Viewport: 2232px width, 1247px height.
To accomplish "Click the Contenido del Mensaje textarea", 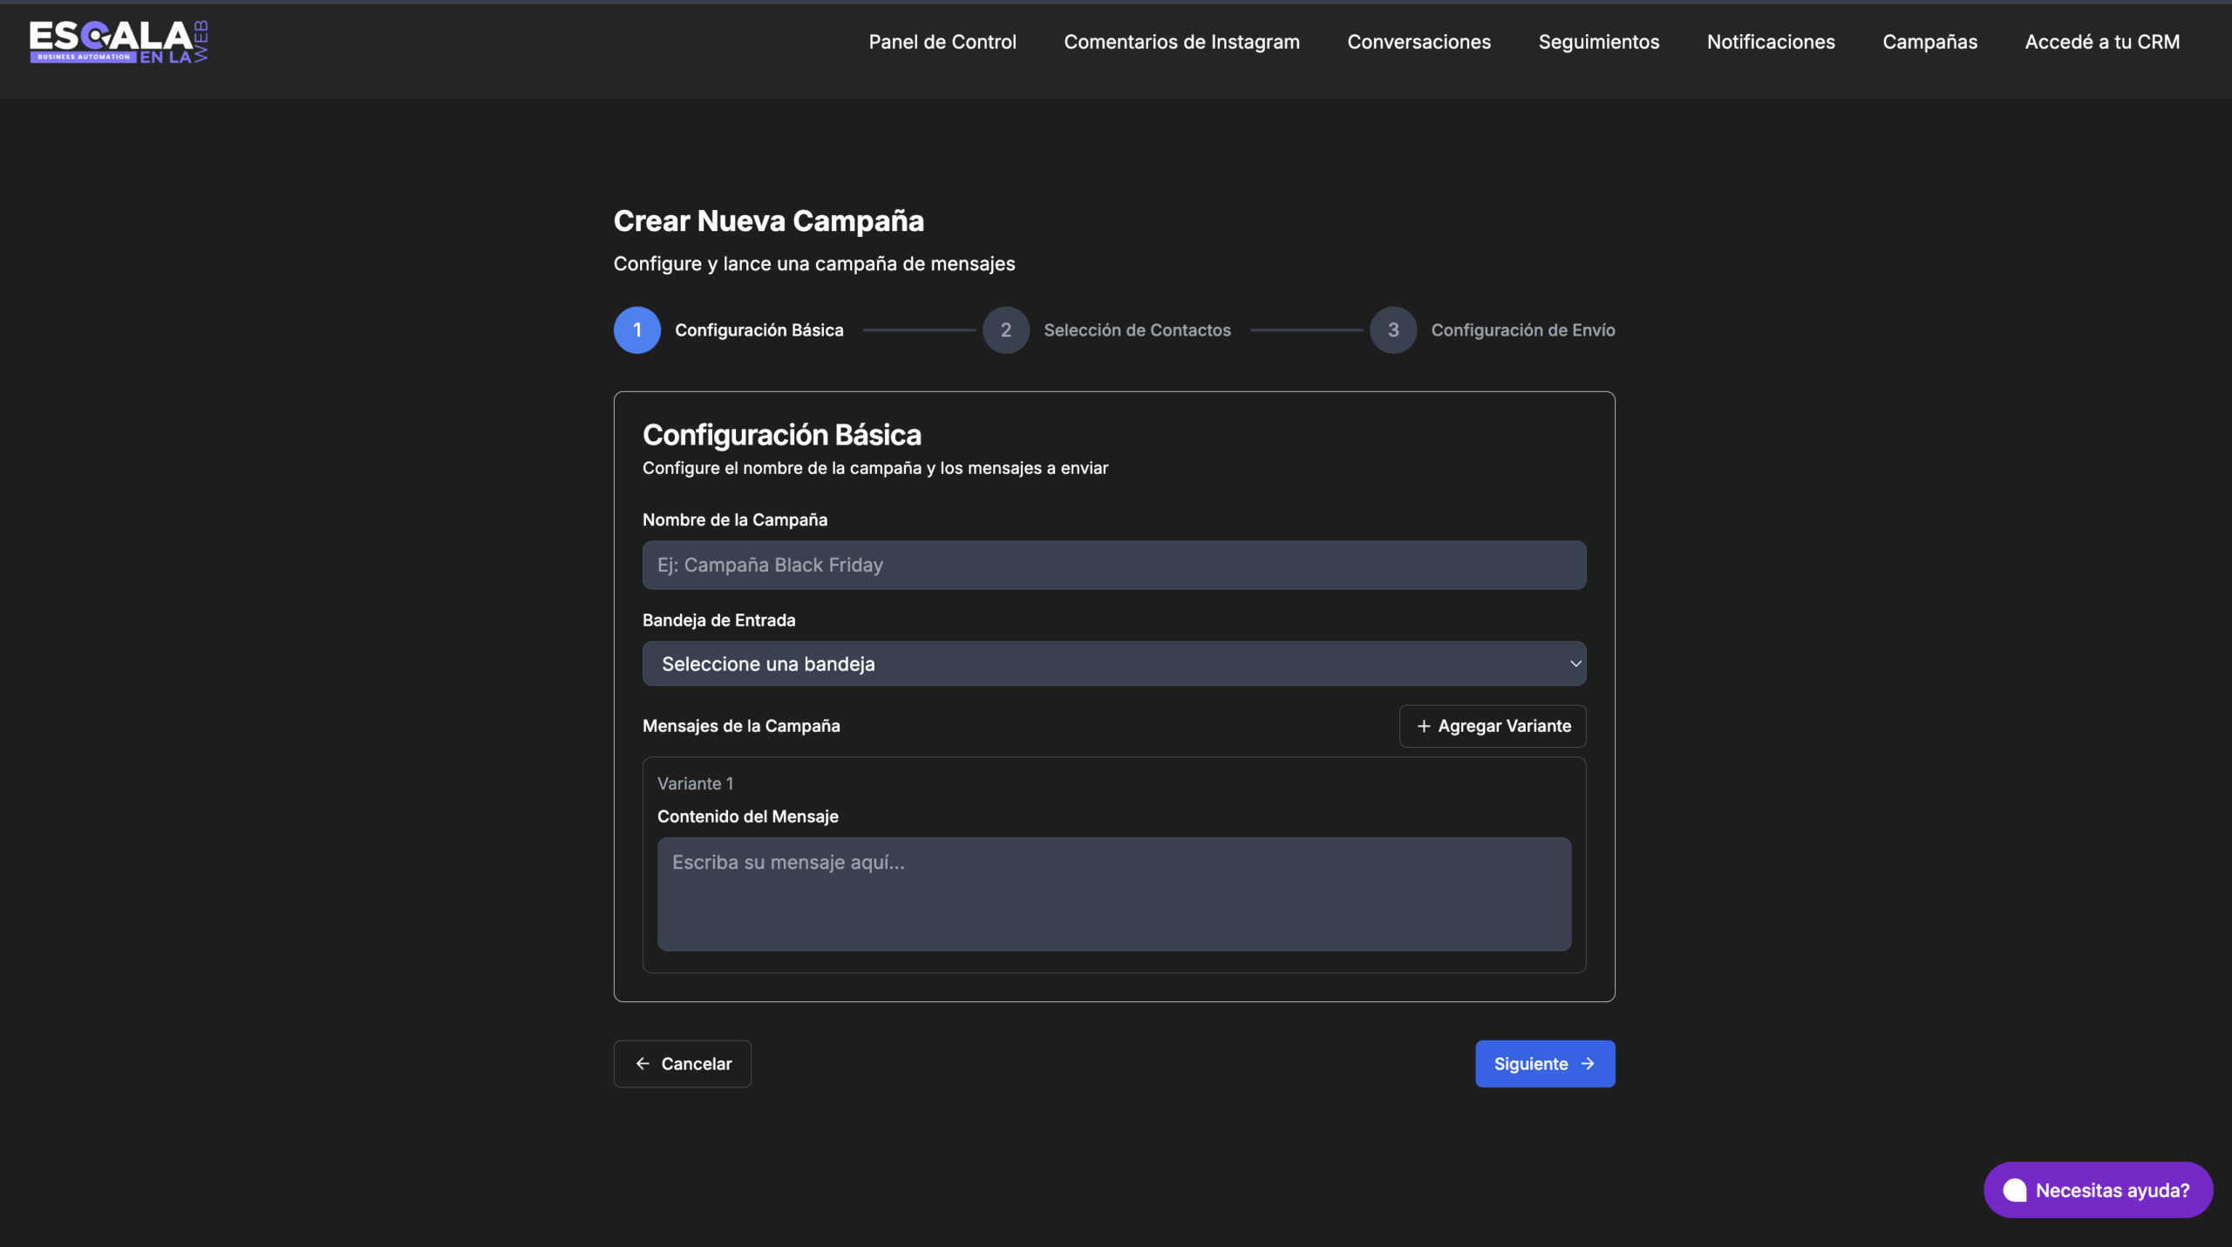I will tap(1113, 894).
